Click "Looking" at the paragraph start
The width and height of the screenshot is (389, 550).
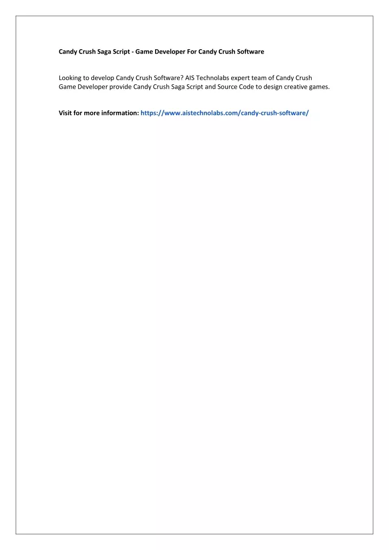70,78
